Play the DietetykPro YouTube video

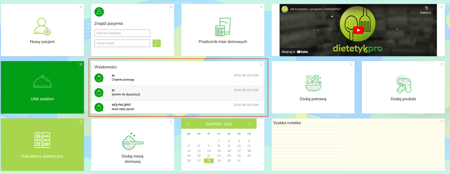click(x=358, y=30)
